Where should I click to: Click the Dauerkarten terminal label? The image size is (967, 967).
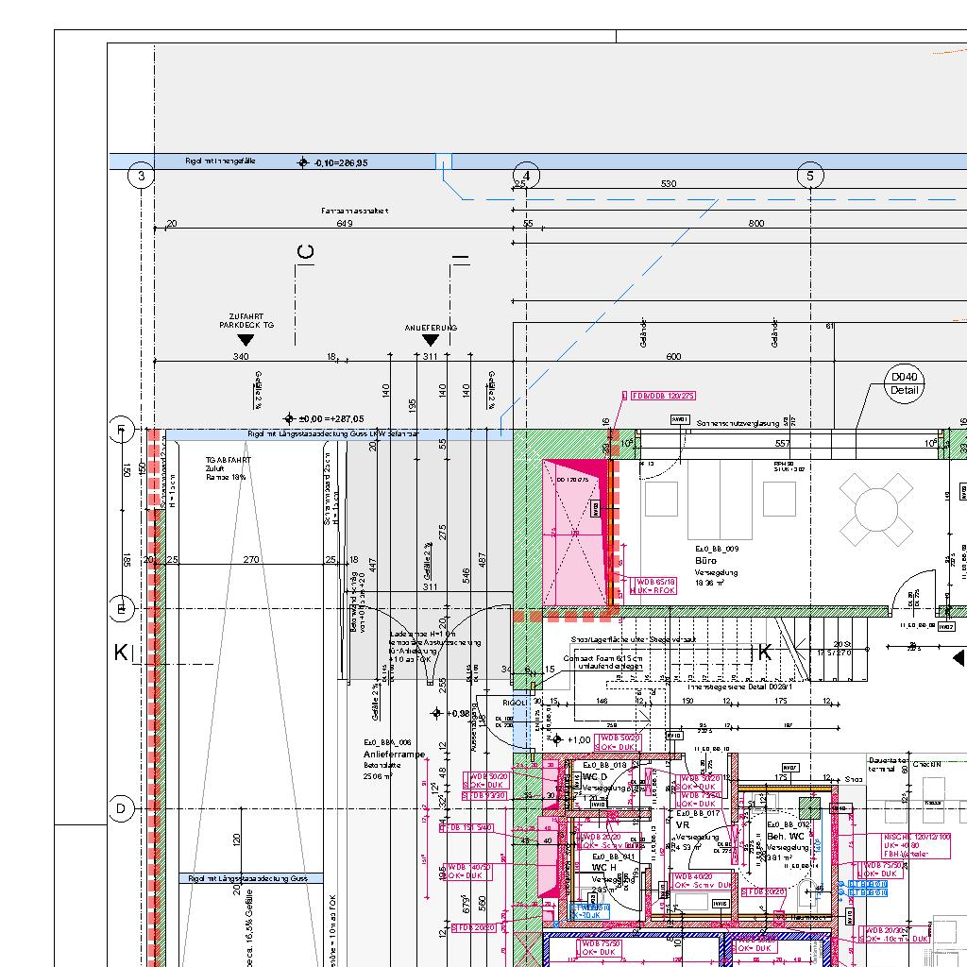tap(886, 765)
